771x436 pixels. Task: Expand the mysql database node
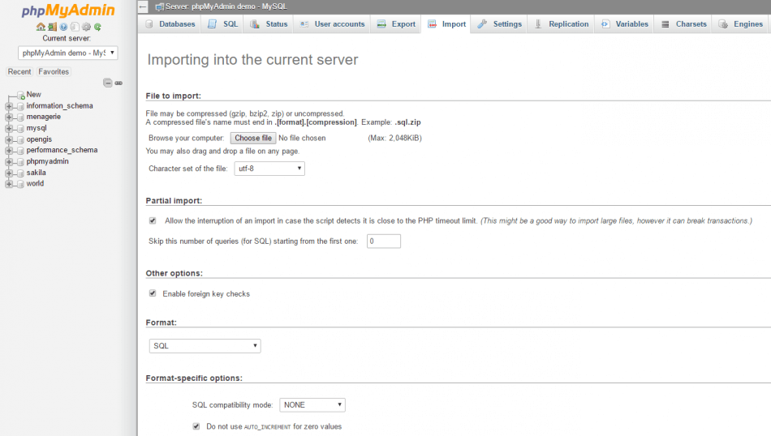tap(9, 129)
